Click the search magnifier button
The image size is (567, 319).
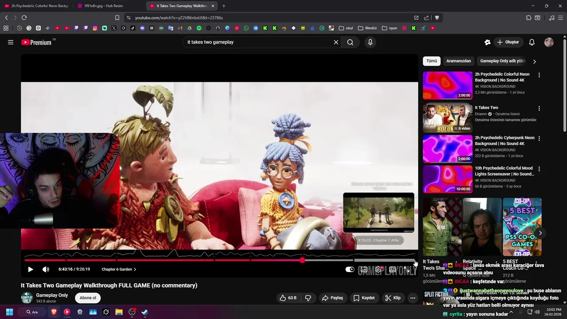point(350,42)
